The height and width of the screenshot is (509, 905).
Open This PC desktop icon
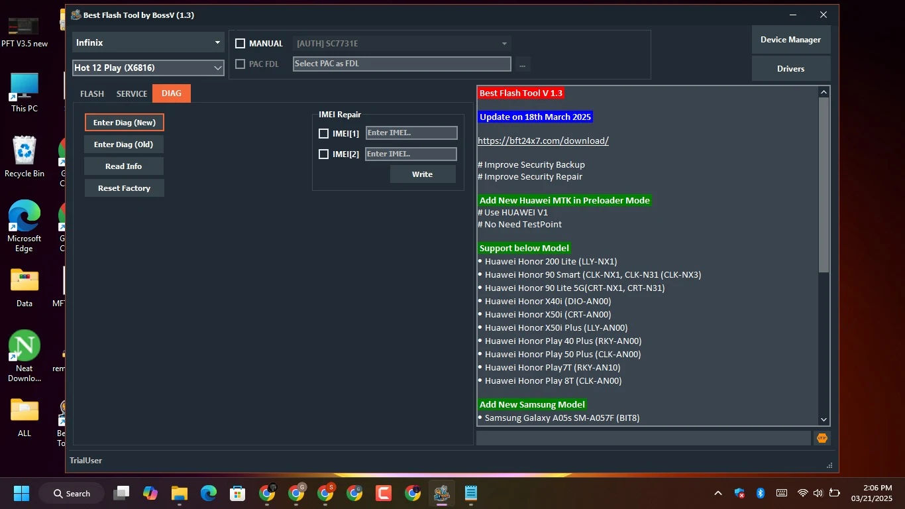pyautogui.click(x=25, y=93)
